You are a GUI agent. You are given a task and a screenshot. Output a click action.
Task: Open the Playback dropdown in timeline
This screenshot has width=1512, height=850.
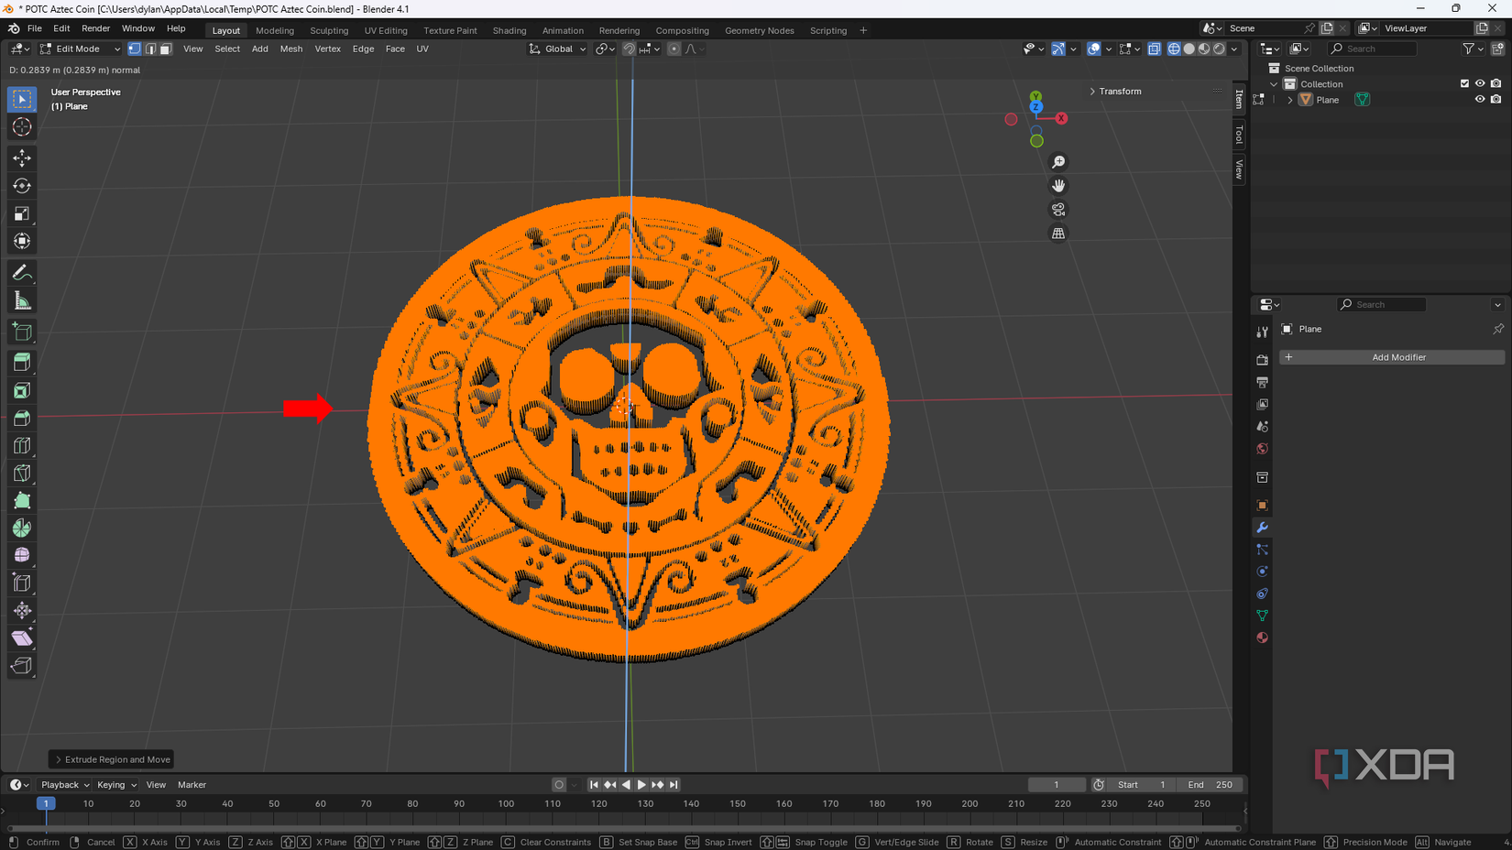[64, 785]
